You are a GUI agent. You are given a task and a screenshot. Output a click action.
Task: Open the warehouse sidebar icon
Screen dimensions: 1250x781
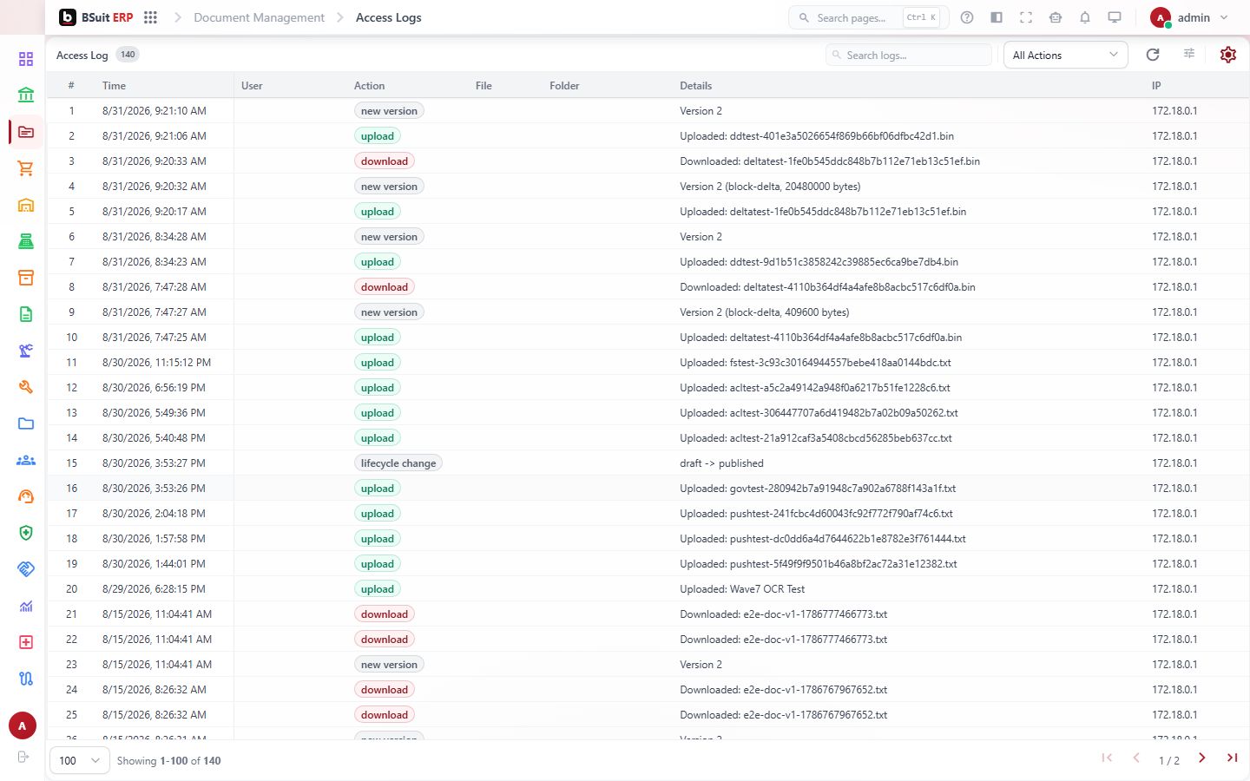[x=26, y=205]
